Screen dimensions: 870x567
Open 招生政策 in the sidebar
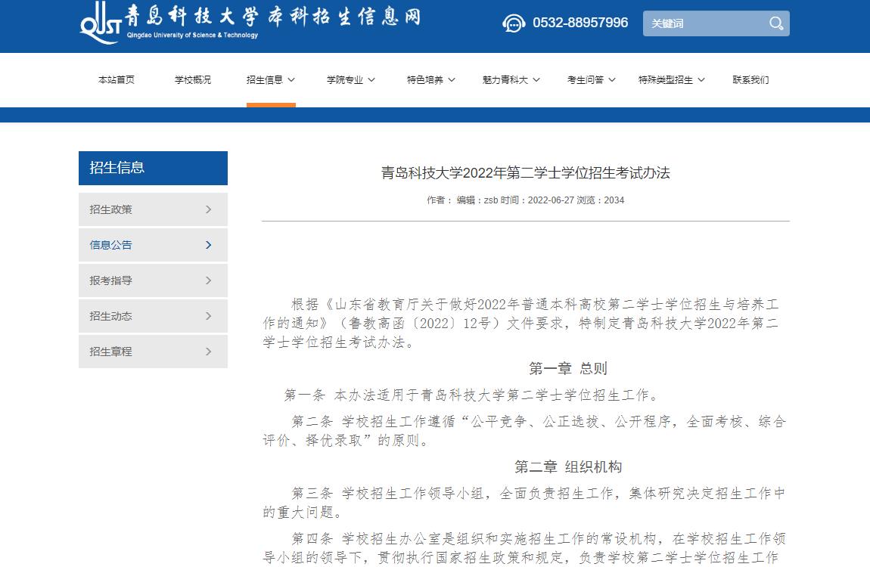(153, 209)
